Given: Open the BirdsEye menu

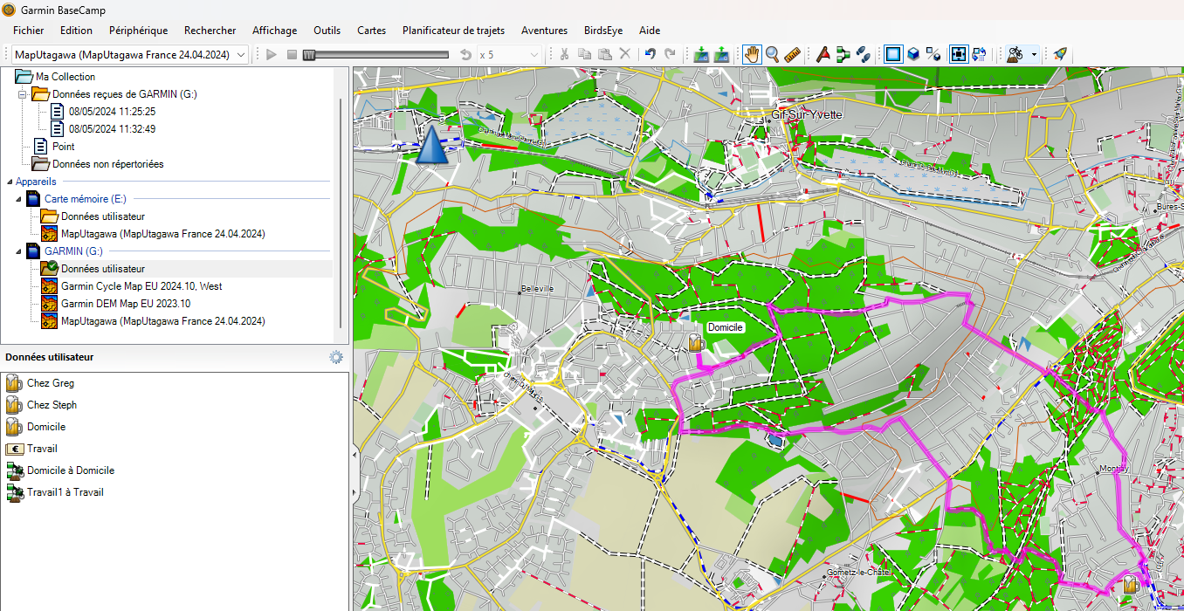Looking at the screenshot, I should coord(603,31).
